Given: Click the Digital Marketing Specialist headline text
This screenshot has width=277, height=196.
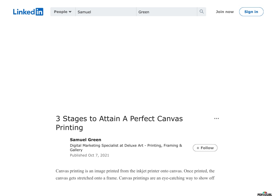Looking at the screenshot, I should pos(126,147).
